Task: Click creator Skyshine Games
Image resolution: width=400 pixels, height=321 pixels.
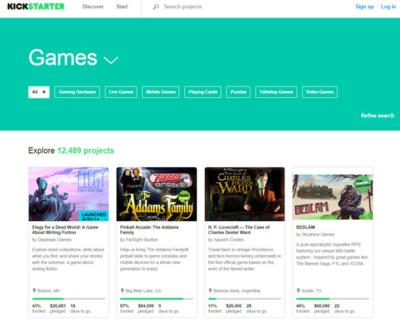Action: 318,235
